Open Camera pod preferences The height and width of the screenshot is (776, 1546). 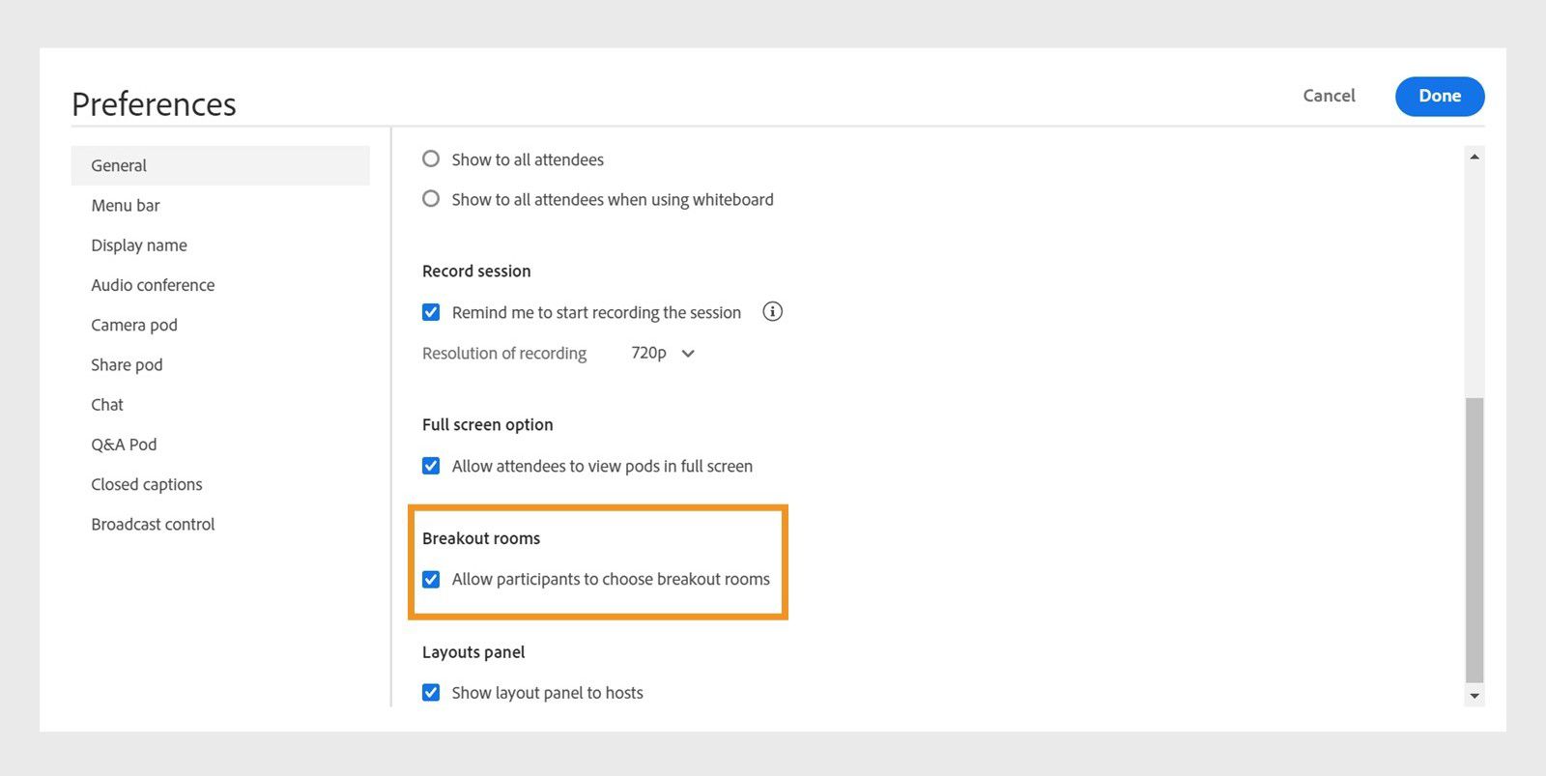tap(134, 325)
